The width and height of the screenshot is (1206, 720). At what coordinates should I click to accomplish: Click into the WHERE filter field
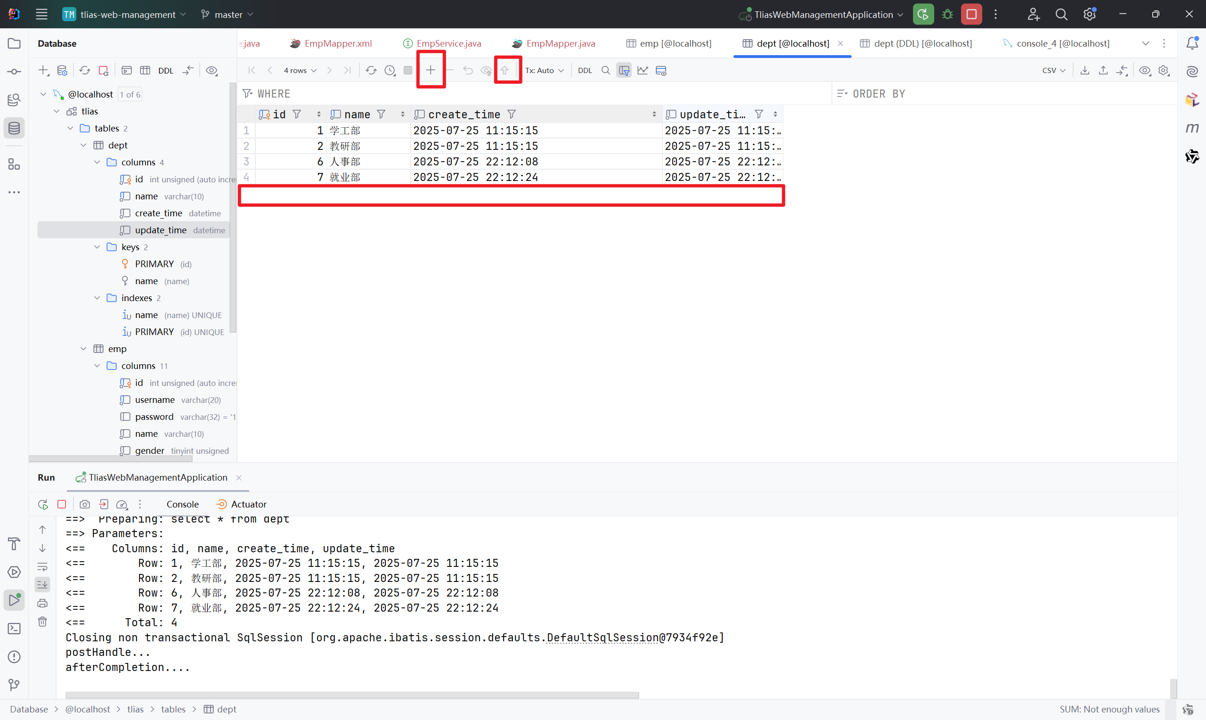[533, 94]
